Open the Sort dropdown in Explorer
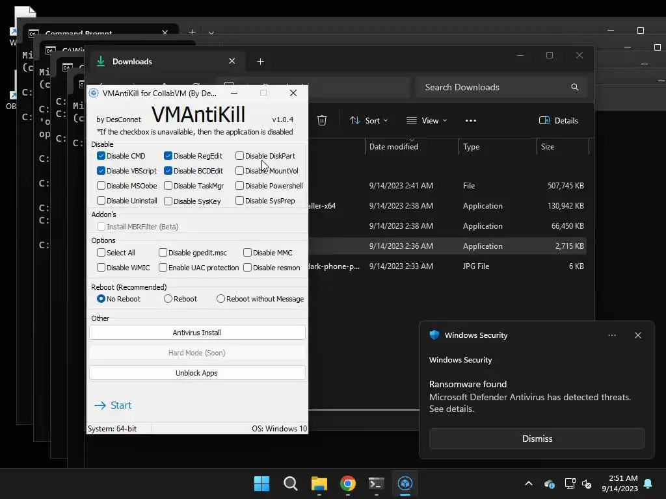Screen dimensions: 666x499 369,120
